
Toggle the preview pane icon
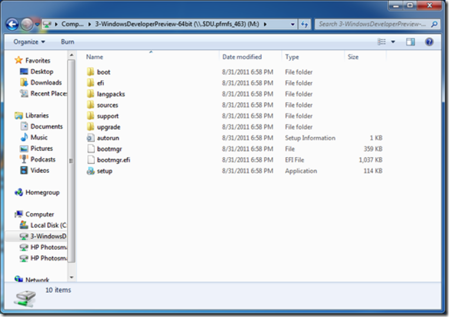(x=410, y=42)
